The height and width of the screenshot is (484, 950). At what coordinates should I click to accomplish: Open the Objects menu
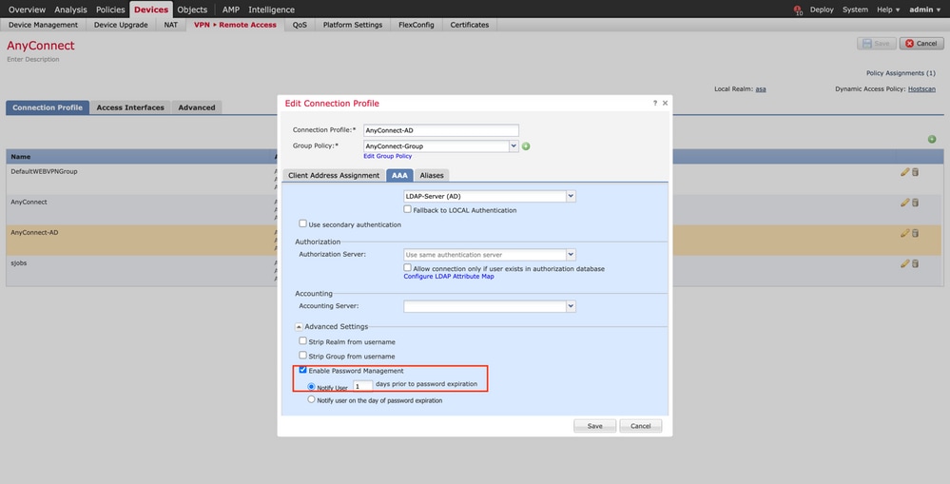192,10
